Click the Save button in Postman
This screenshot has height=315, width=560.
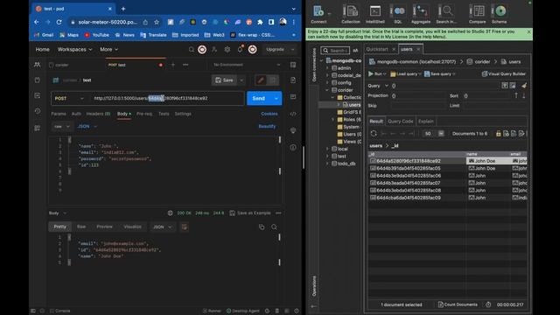click(x=224, y=80)
